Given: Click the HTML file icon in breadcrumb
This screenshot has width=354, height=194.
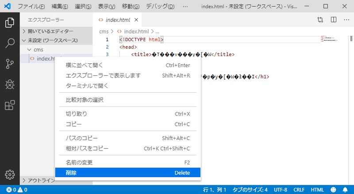Looking at the screenshot, I should point(119,31).
